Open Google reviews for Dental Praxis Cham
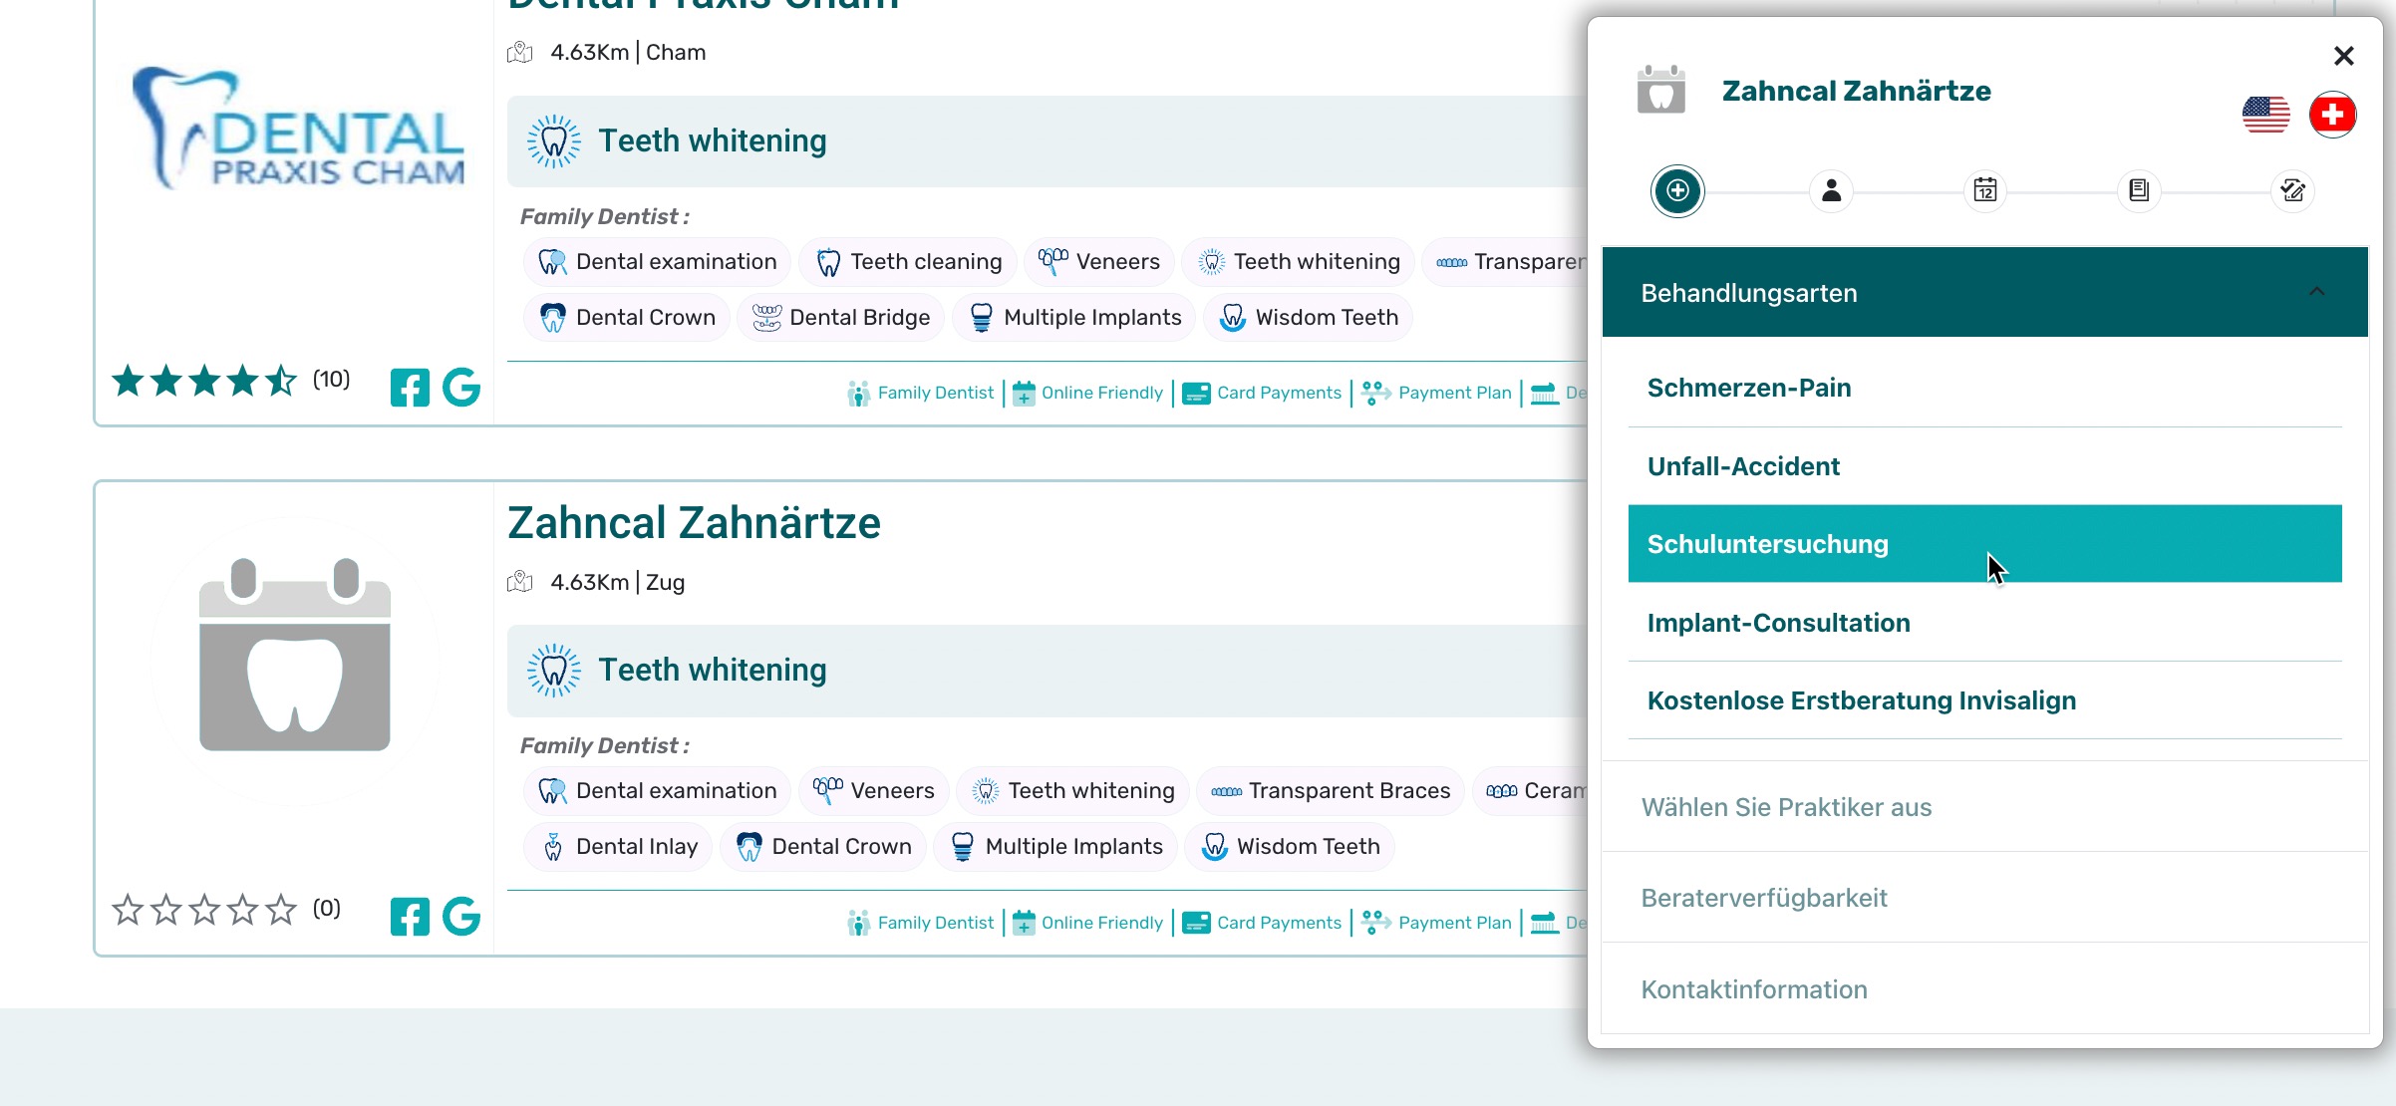 pos(461,388)
